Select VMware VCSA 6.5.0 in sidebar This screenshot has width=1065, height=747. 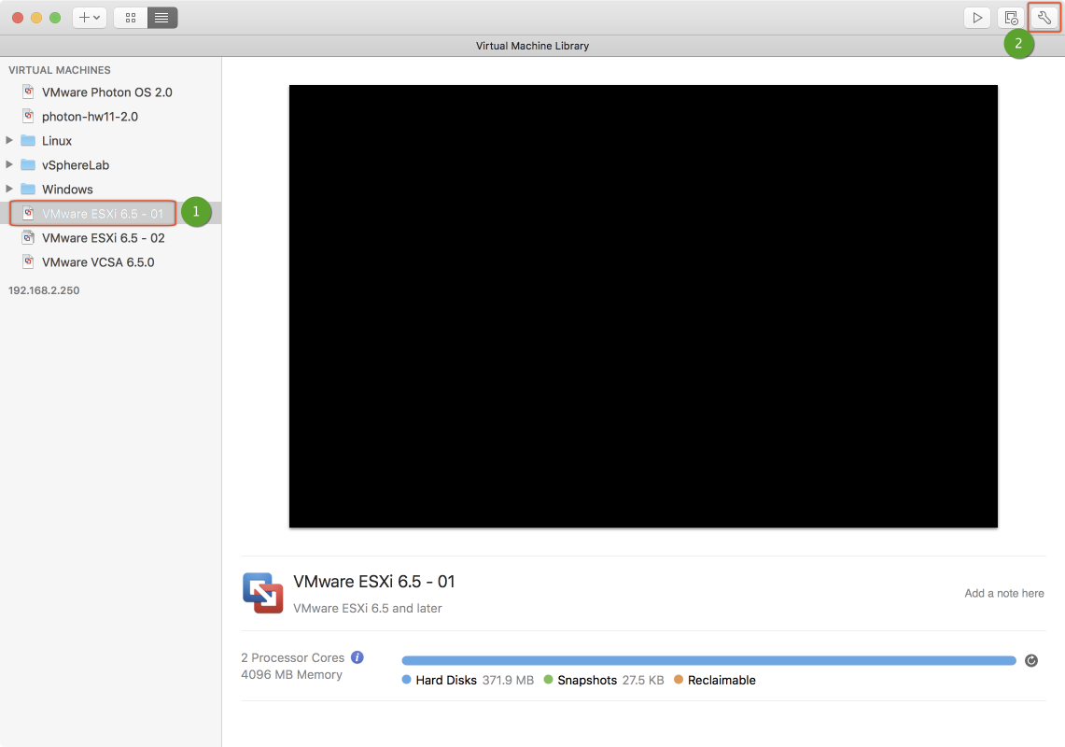(x=98, y=262)
